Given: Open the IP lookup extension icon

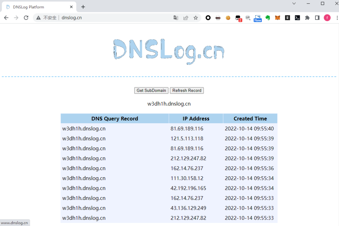Looking at the screenshot, I should (248, 18).
